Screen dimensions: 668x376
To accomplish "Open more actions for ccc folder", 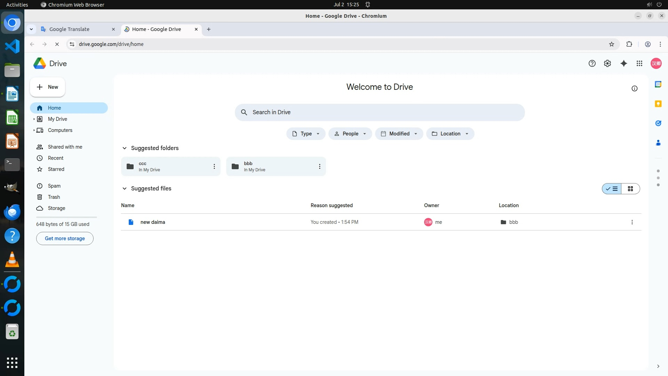I will click(214, 166).
